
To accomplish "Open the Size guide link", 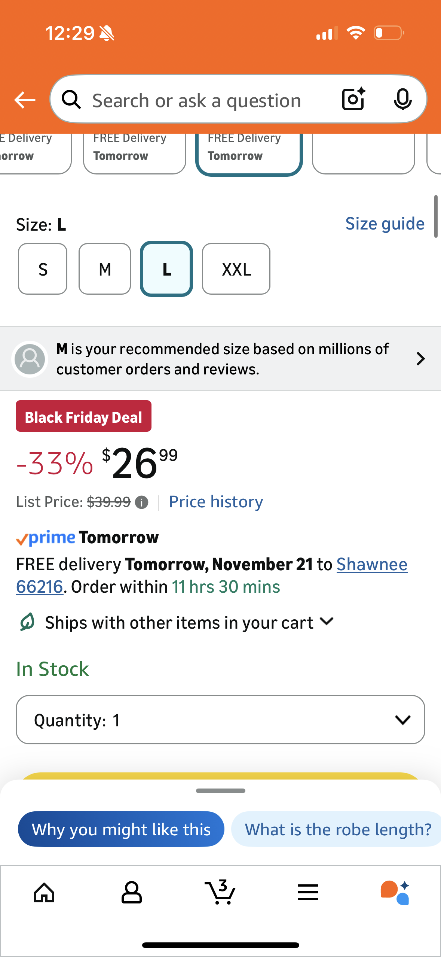I will [x=385, y=224].
